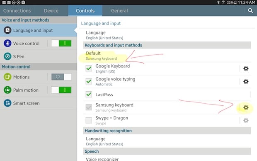The height and width of the screenshot is (161, 257).
Task: Click the Smart screen icon
Action: (x=7, y=103)
